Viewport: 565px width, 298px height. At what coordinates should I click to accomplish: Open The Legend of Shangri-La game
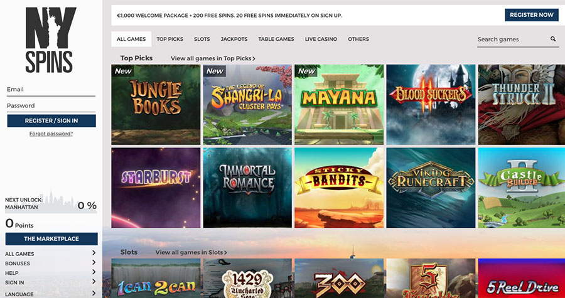pyautogui.click(x=247, y=105)
